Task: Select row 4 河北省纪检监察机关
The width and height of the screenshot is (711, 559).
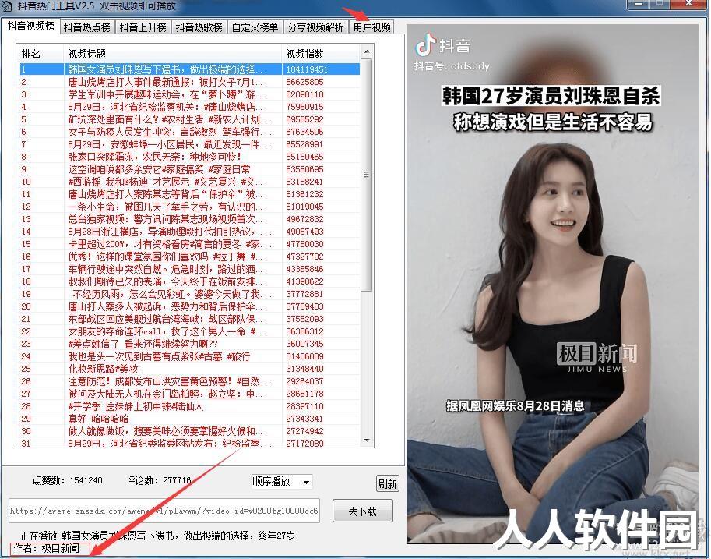Action: coord(189,107)
